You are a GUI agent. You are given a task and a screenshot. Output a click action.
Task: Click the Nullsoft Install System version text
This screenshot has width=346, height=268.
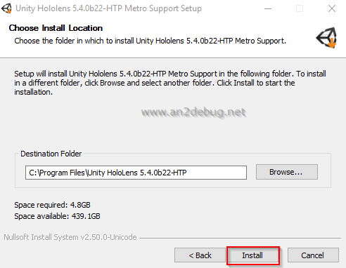[70, 237]
